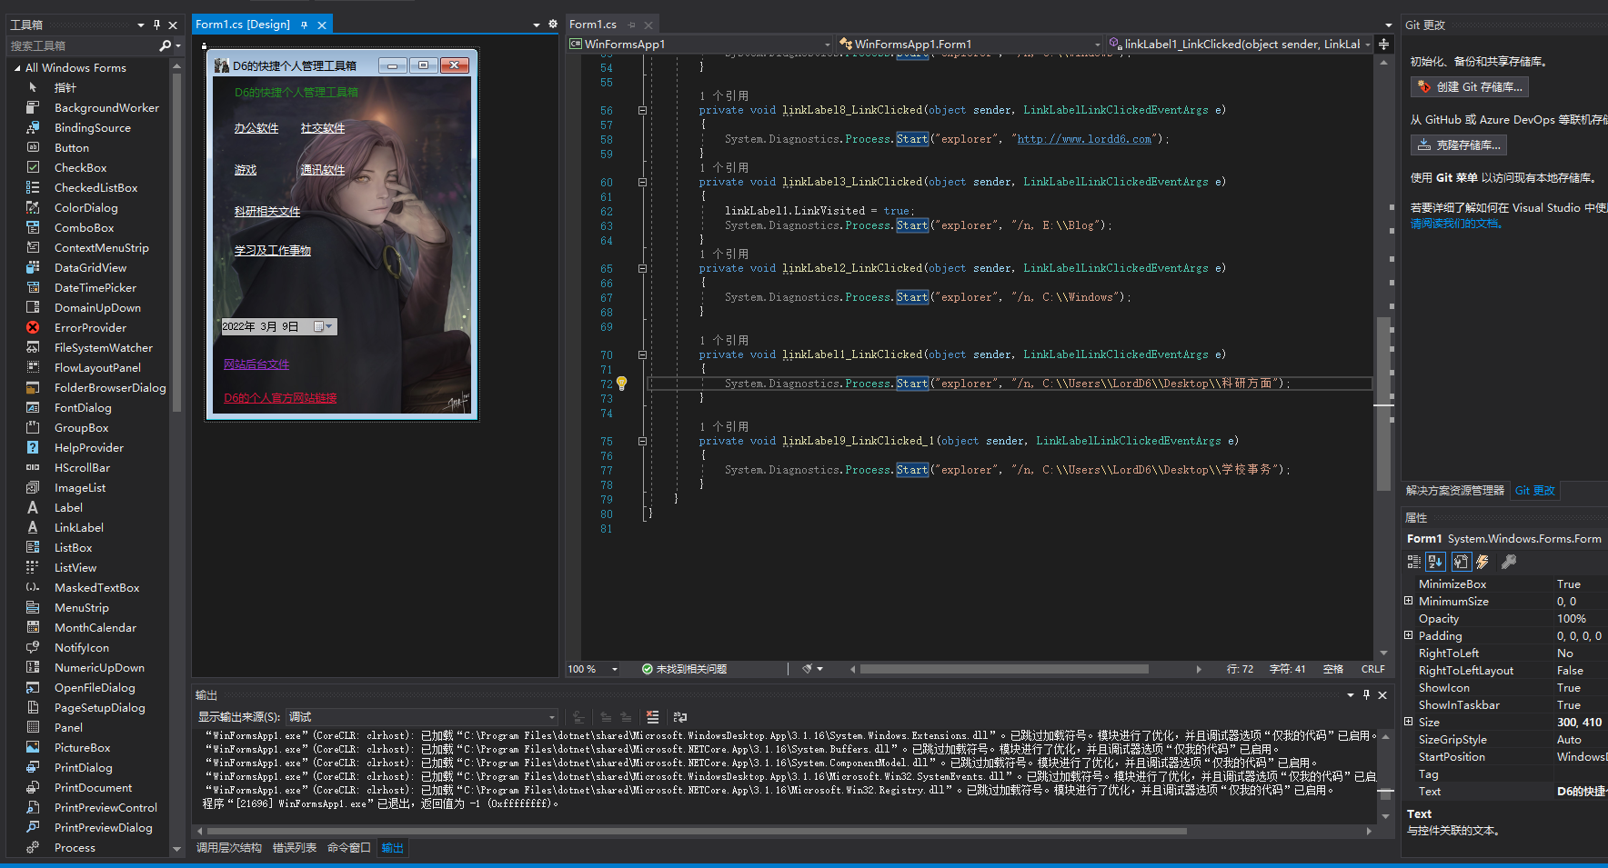Image resolution: width=1608 pixels, height=868 pixels.
Task: Switch to the Form1.cs code tab
Action: pos(596,24)
